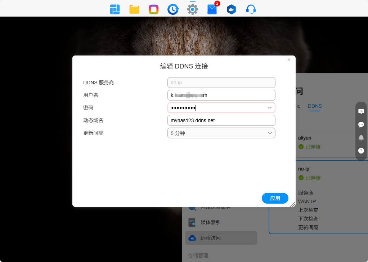Screen dimensions: 368x262
Task: Open the Docker whale icon
Action: coord(232,10)
